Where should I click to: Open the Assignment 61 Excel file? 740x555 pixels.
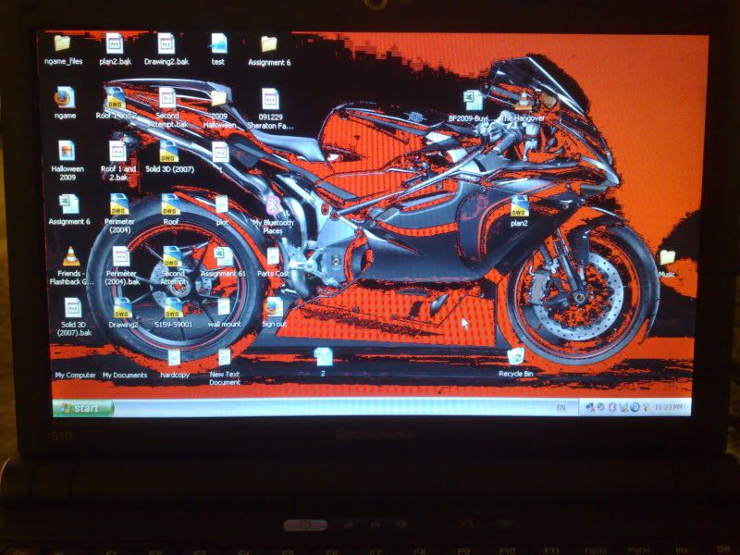(224, 257)
